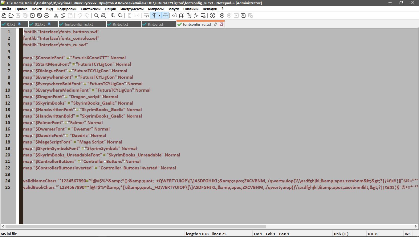Toggle Word Wrap in the toolbar
This screenshot has height=237, width=419.
tap(146, 15)
